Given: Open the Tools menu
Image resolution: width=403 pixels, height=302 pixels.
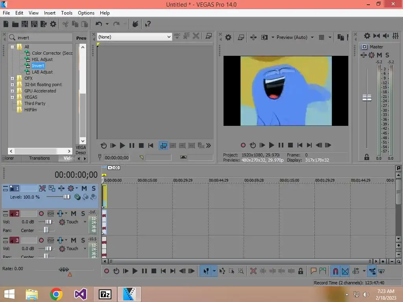Looking at the screenshot, I should [x=67, y=13].
